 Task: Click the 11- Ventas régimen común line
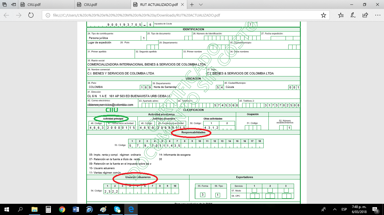[105, 173]
